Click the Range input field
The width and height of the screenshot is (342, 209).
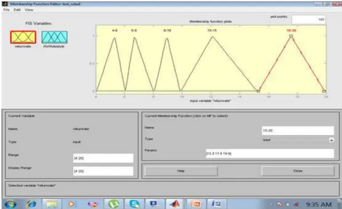pyautogui.click(x=103, y=158)
